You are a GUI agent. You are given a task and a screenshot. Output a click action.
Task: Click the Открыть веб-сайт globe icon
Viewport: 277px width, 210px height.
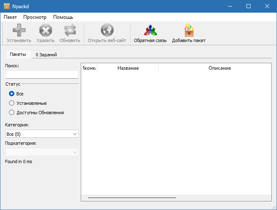coord(107,30)
